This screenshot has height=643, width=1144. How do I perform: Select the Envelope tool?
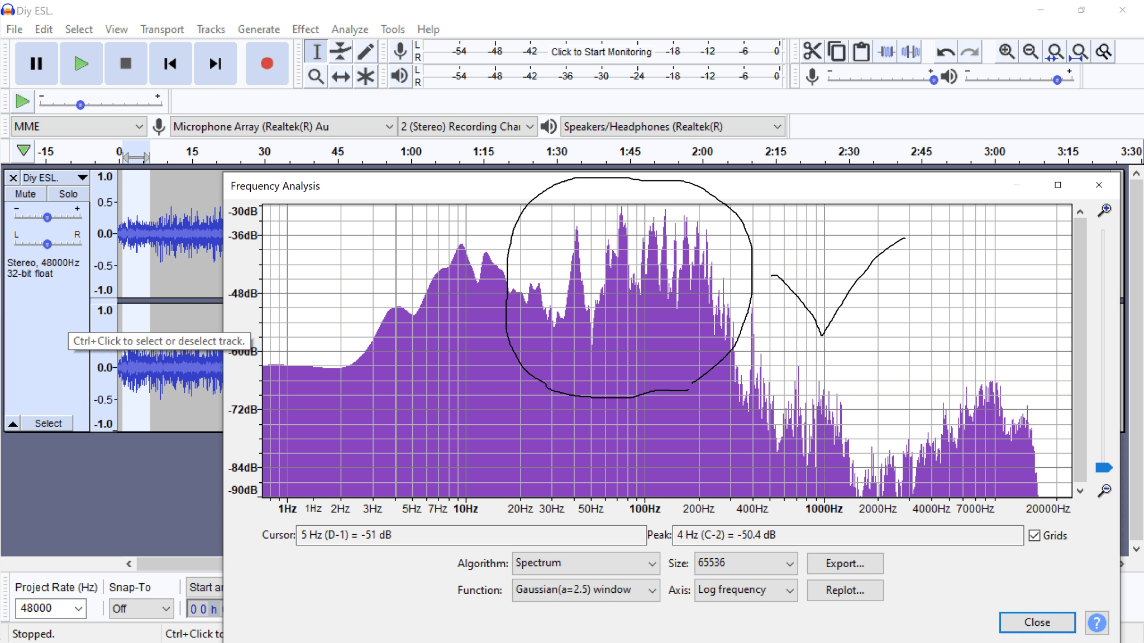click(x=340, y=51)
